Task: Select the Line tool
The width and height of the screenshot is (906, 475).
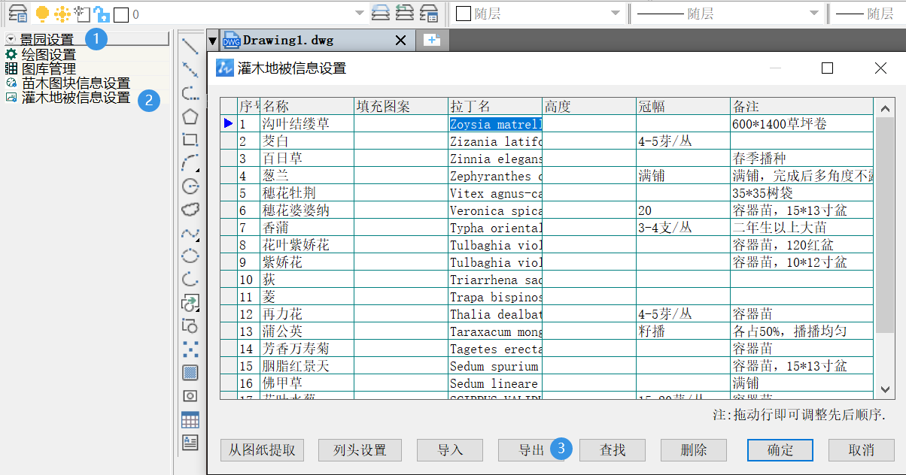Action: pyautogui.click(x=190, y=46)
